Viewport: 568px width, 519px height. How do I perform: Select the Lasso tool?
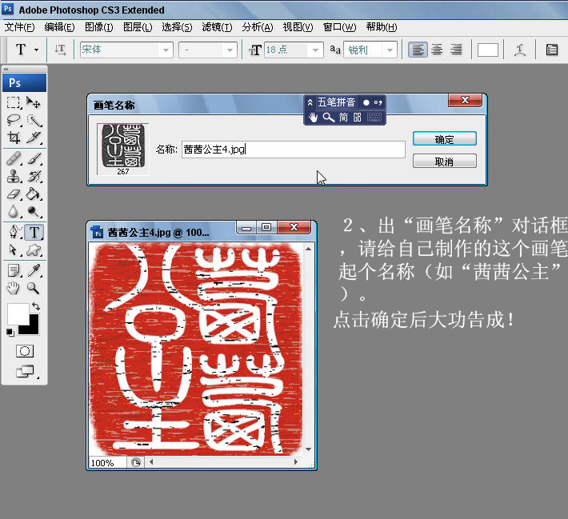point(14,120)
